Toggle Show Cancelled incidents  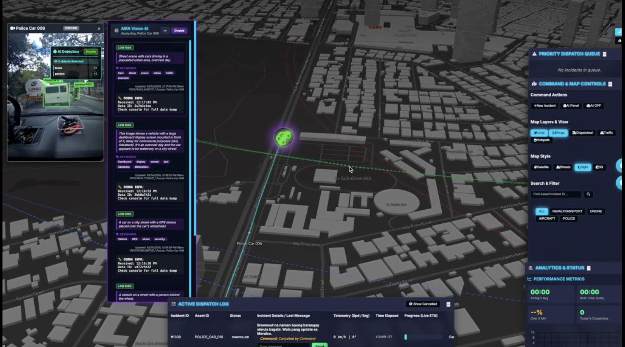(423, 304)
